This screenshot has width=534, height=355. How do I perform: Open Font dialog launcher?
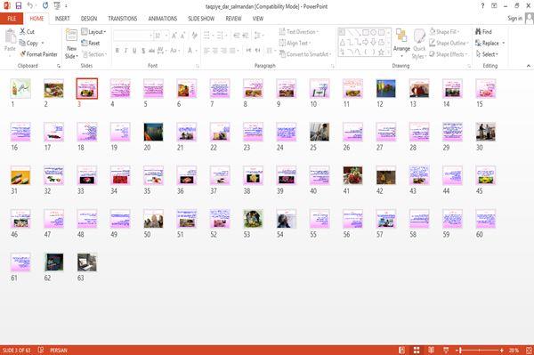(198, 66)
